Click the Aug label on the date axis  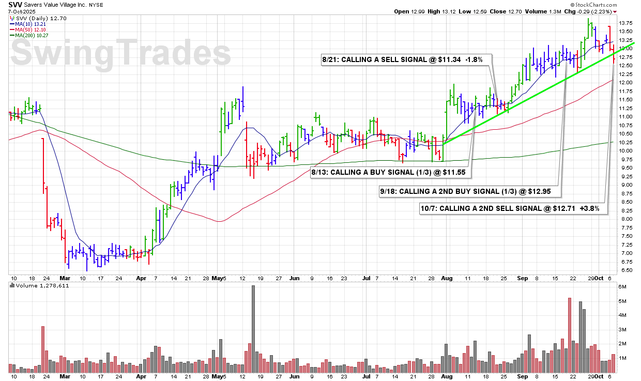pos(447,278)
